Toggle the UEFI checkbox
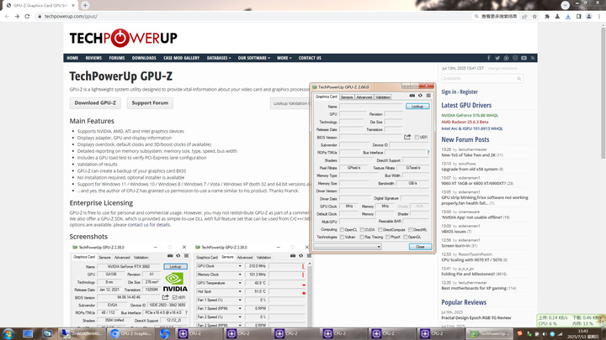606x340 pixels. [417, 137]
